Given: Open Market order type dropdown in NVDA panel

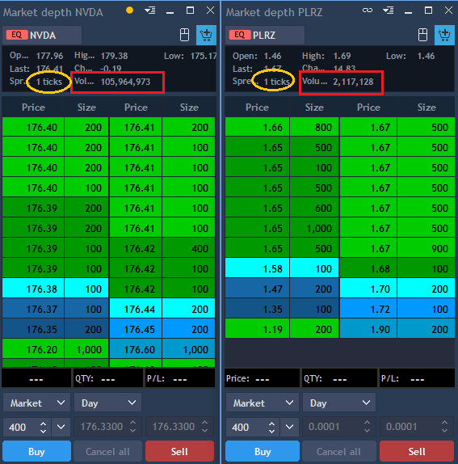Looking at the screenshot, I should point(36,403).
